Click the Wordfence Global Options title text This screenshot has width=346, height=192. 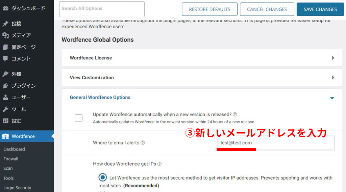pyautogui.click(x=98, y=40)
